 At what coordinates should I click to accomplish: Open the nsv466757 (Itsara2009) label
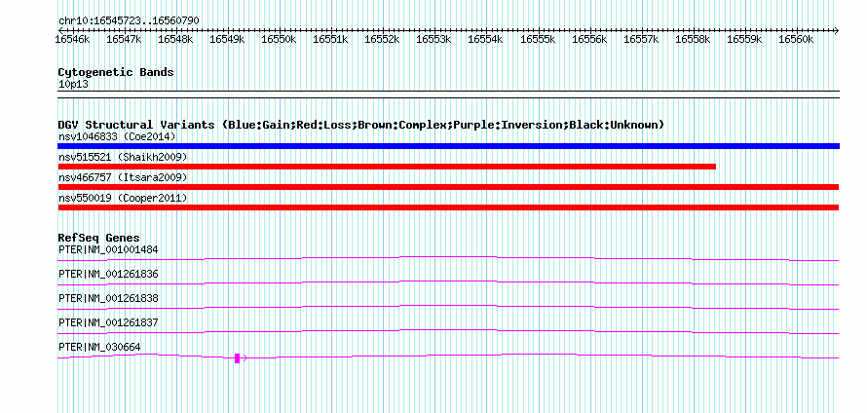pos(123,177)
